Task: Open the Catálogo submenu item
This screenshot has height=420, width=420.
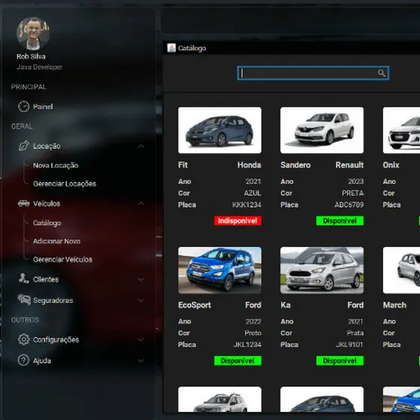Action: click(47, 223)
